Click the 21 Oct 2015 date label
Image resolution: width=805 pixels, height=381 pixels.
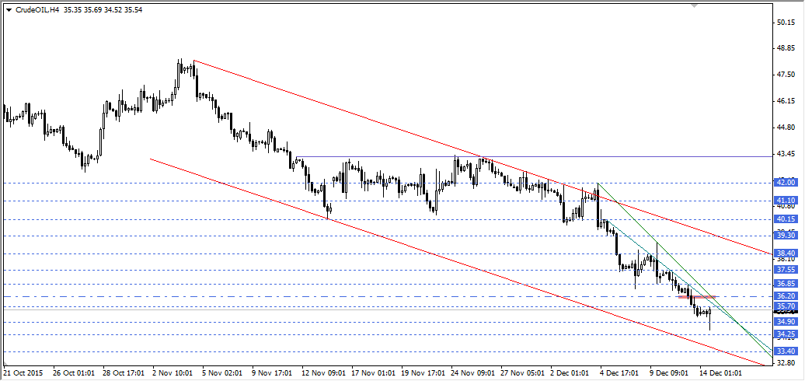point(23,373)
